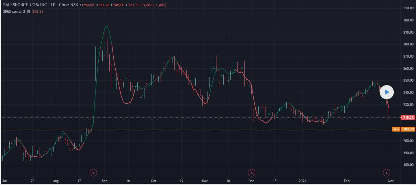
Task: Click the 180.00 price axis label
Action: [x=408, y=165]
